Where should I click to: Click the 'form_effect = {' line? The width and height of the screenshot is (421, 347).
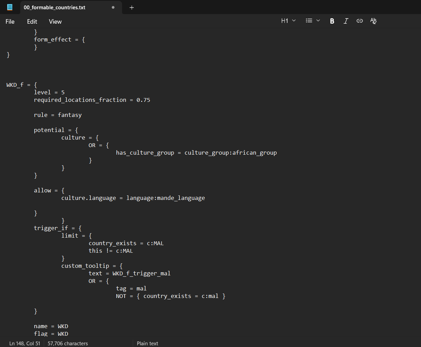pyautogui.click(x=60, y=39)
